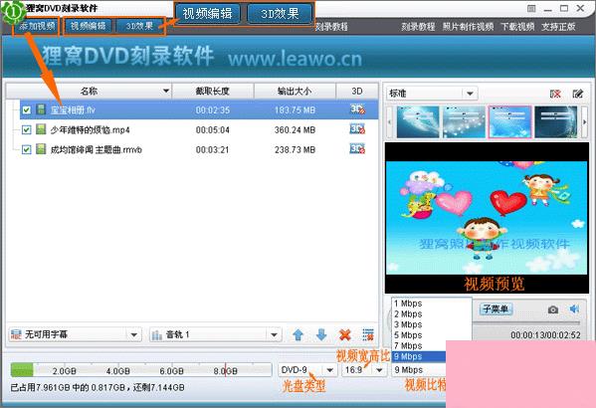The width and height of the screenshot is (596, 408).
Task: Move selected video down with blue arrow
Action: click(321, 334)
